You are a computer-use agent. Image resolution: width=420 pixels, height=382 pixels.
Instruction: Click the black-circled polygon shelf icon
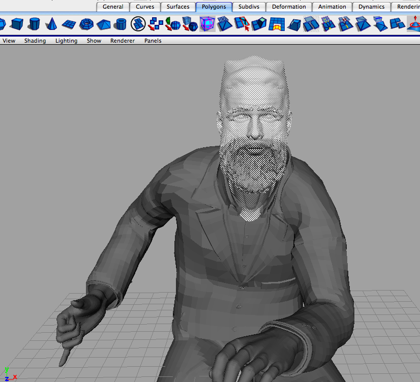point(138,24)
